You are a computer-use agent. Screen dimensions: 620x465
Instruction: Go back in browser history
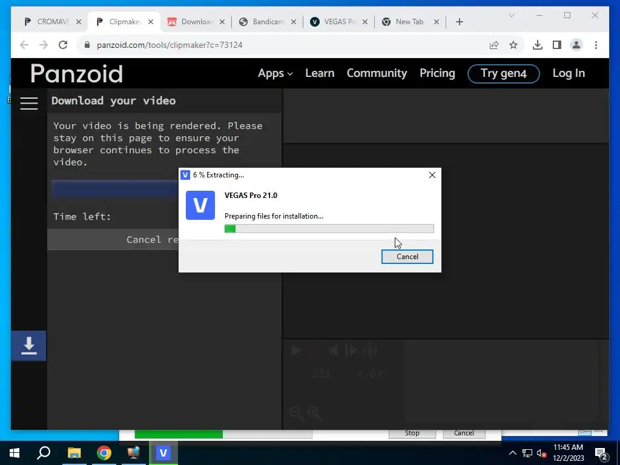[24, 45]
